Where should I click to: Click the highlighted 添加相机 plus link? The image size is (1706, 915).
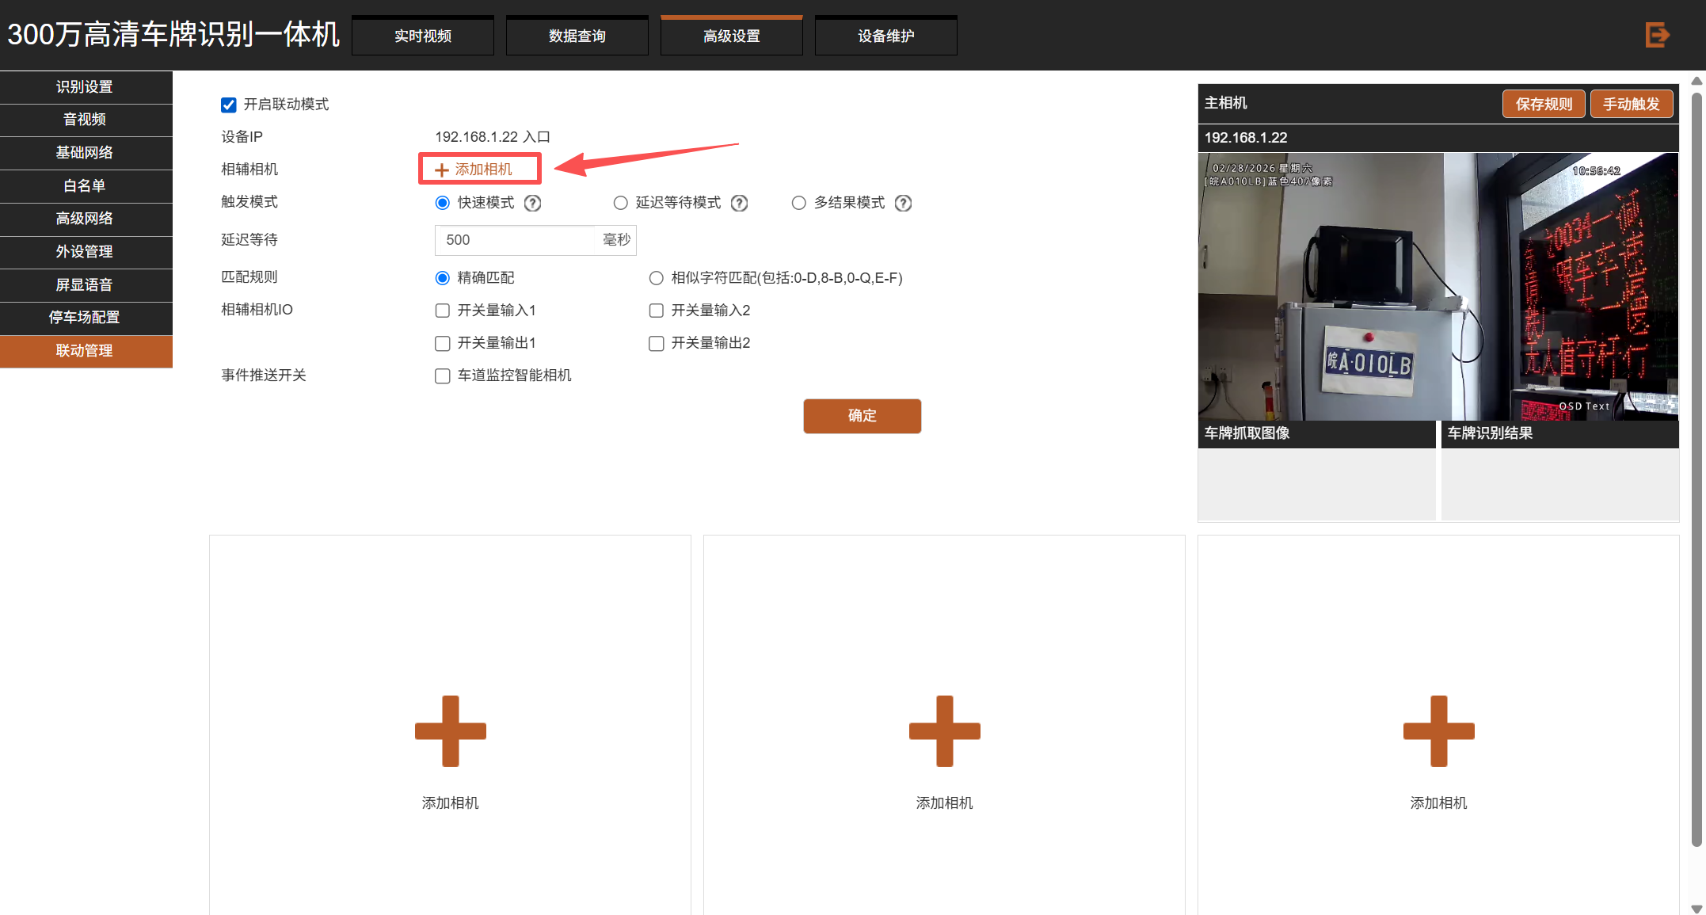point(475,170)
